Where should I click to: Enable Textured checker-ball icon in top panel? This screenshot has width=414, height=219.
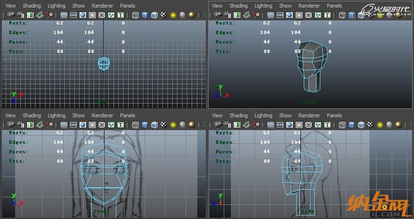[164, 15]
